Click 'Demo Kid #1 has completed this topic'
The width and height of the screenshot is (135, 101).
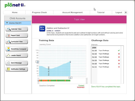point(106,87)
